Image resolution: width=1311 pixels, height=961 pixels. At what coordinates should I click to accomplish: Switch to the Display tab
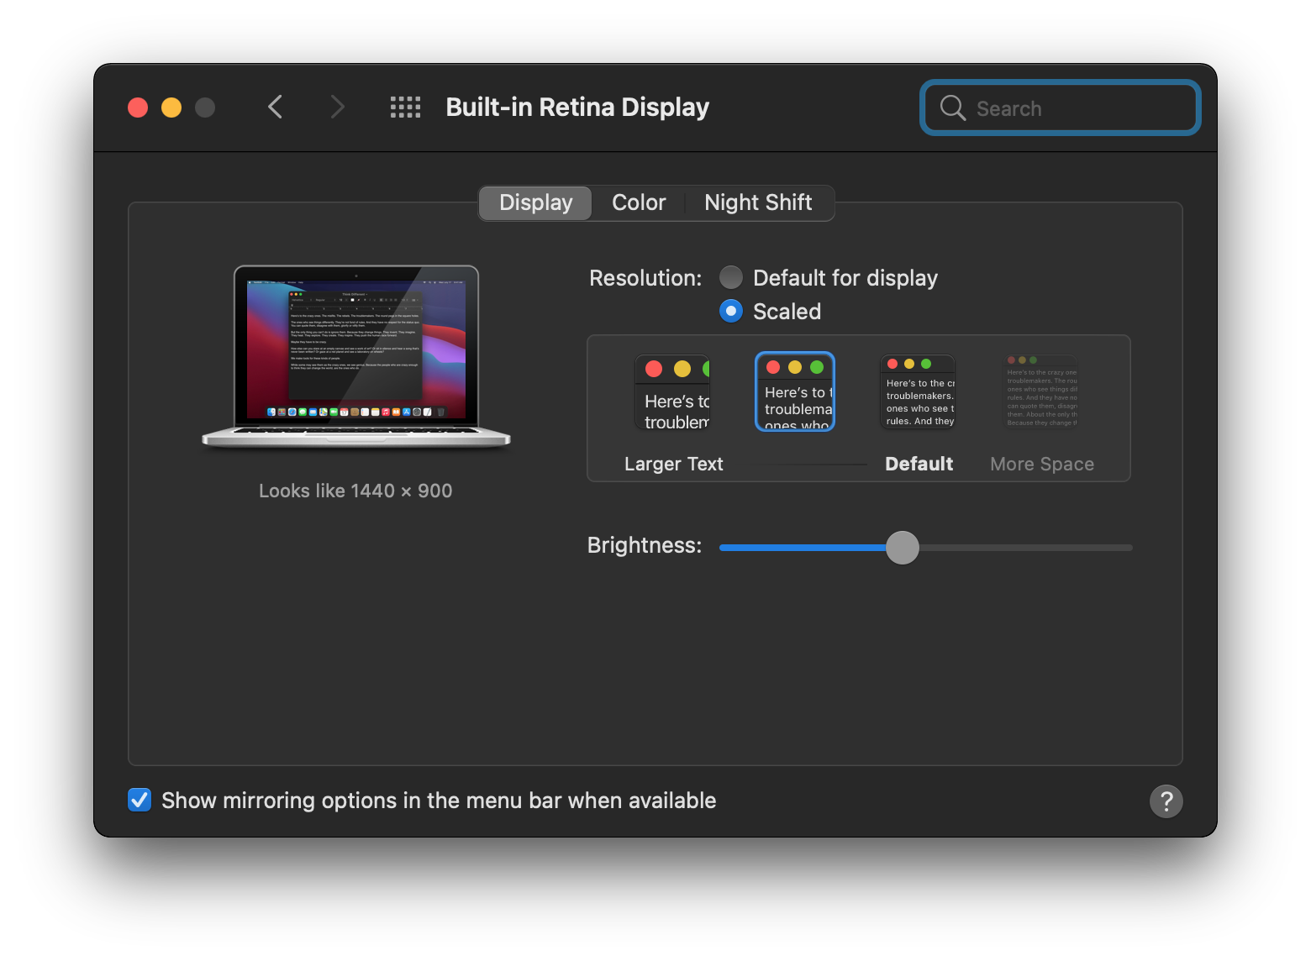(x=535, y=202)
